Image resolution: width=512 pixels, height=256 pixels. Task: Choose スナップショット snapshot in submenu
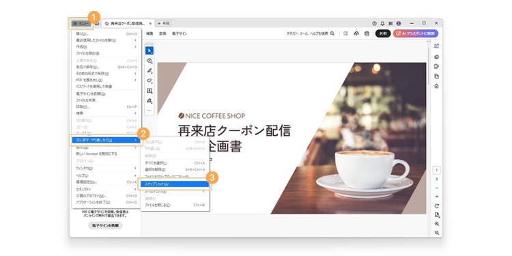tap(175, 184)
